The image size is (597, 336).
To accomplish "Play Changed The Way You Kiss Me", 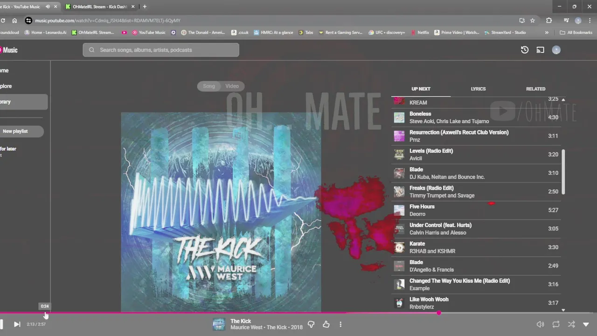I will pyautogui.click(x=476, y=285).
